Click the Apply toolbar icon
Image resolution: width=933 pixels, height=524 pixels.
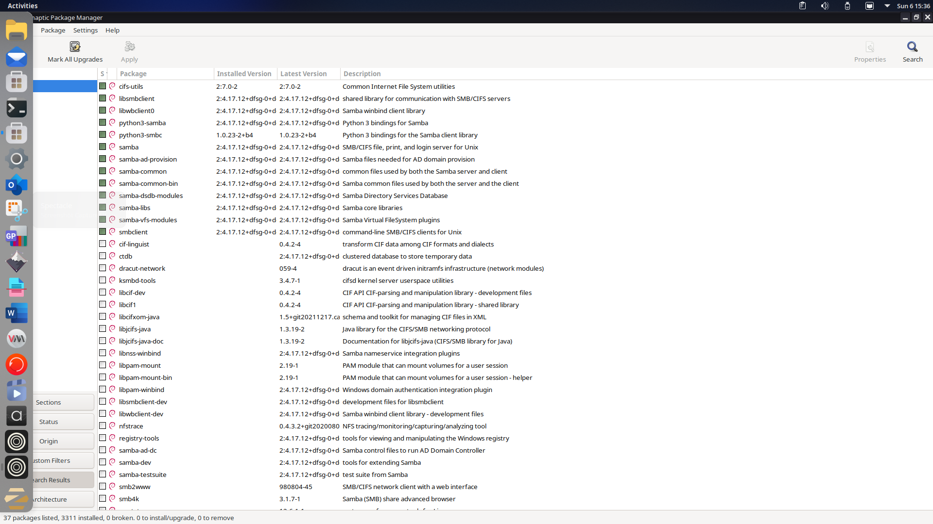pos(129,47)
